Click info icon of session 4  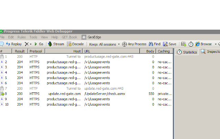click(2, 72)
